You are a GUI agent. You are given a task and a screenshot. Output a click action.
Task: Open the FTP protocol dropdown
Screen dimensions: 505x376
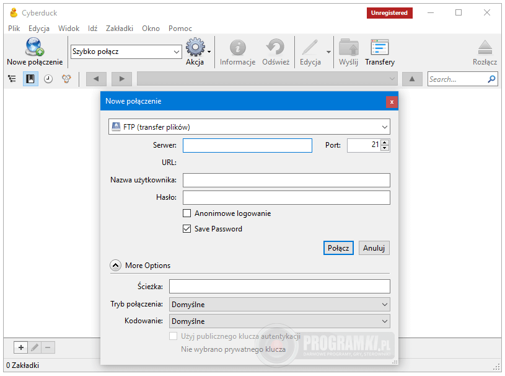point(249,127)
